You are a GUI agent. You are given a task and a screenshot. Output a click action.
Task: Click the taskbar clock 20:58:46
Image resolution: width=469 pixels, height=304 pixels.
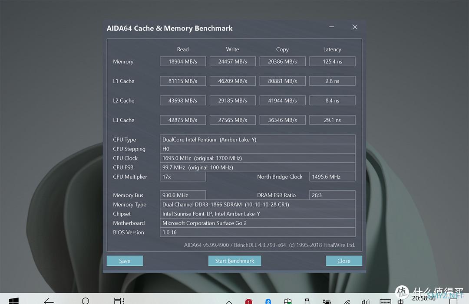click(423, 298)
